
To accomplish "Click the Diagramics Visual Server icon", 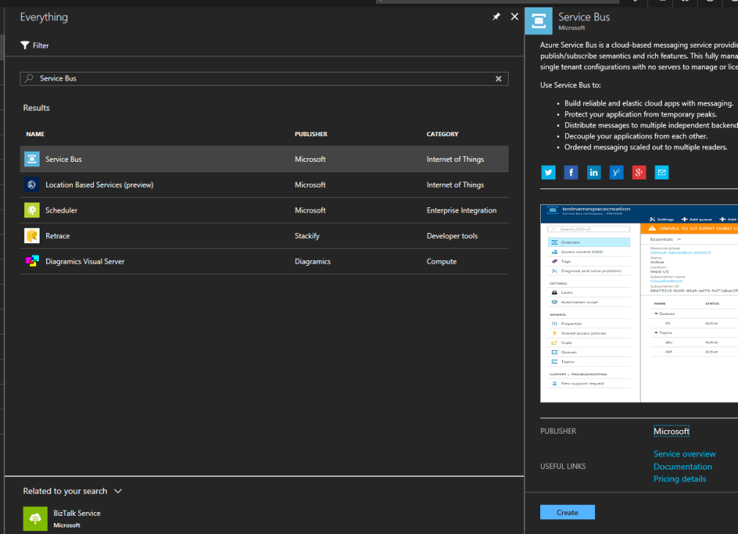I will (x=31, y=261).
